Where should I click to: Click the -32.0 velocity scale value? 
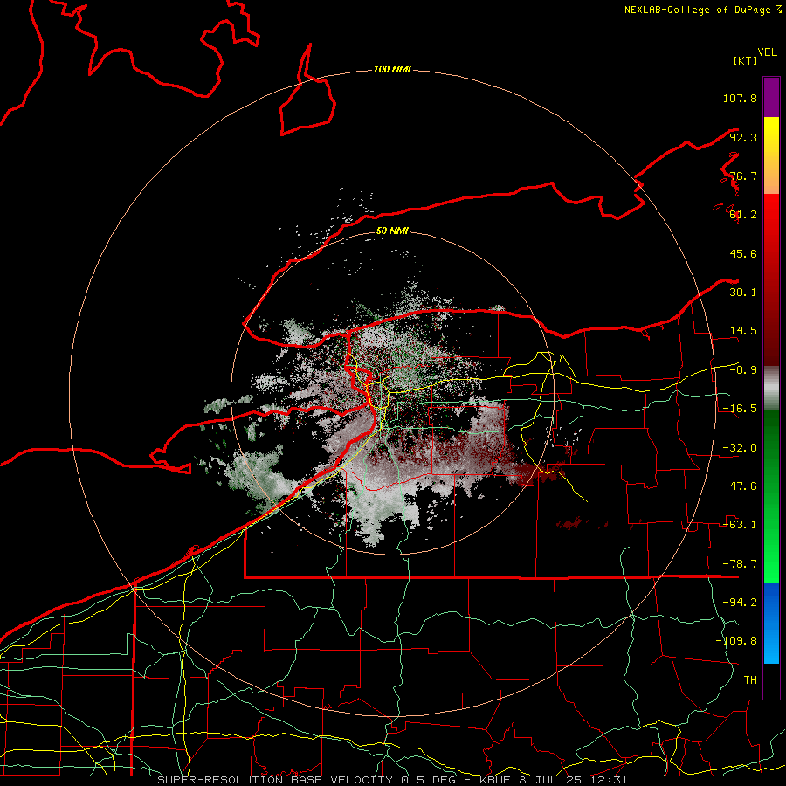(x=740, y=448)
